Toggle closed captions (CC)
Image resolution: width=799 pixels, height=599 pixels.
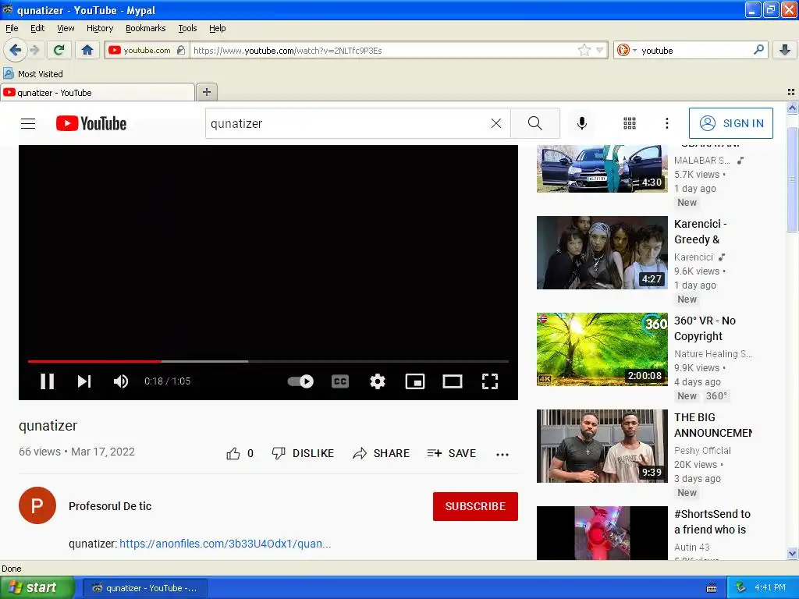(340, 381)
